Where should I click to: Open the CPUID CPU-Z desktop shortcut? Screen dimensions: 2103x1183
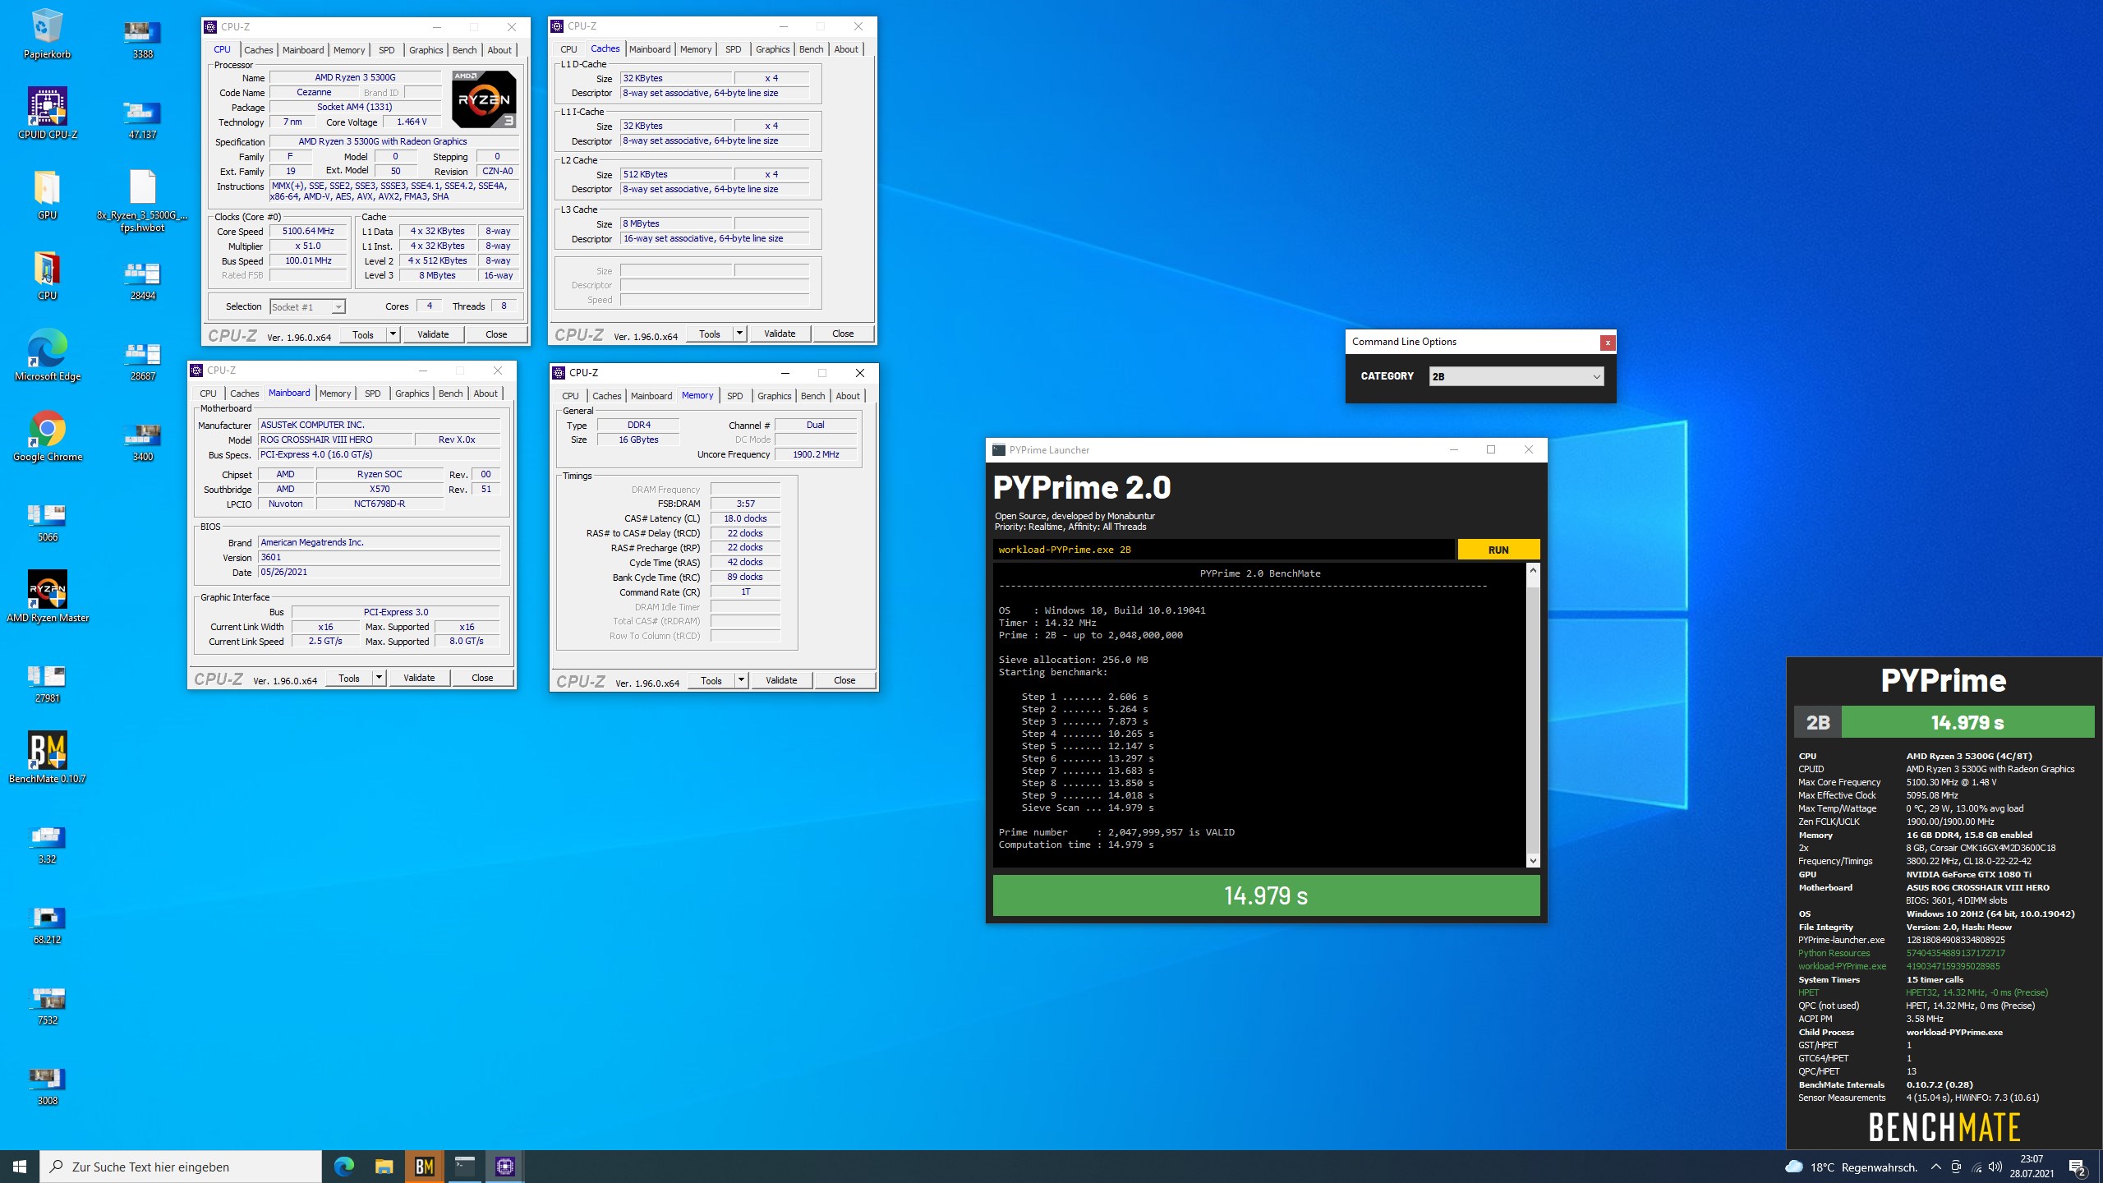tap(47, 113)
